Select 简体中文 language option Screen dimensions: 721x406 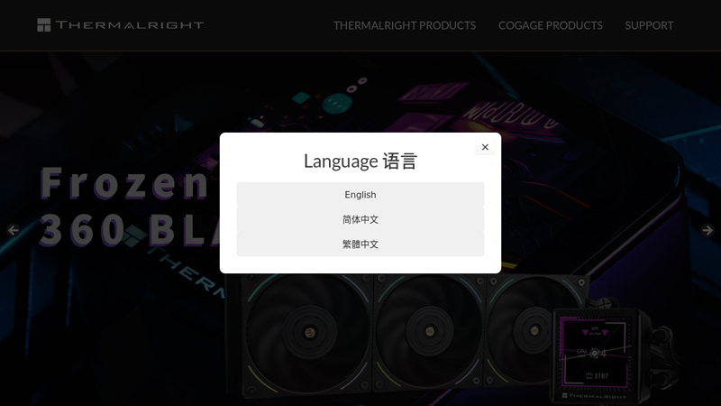pyautogui.click(x=360, y=219)
